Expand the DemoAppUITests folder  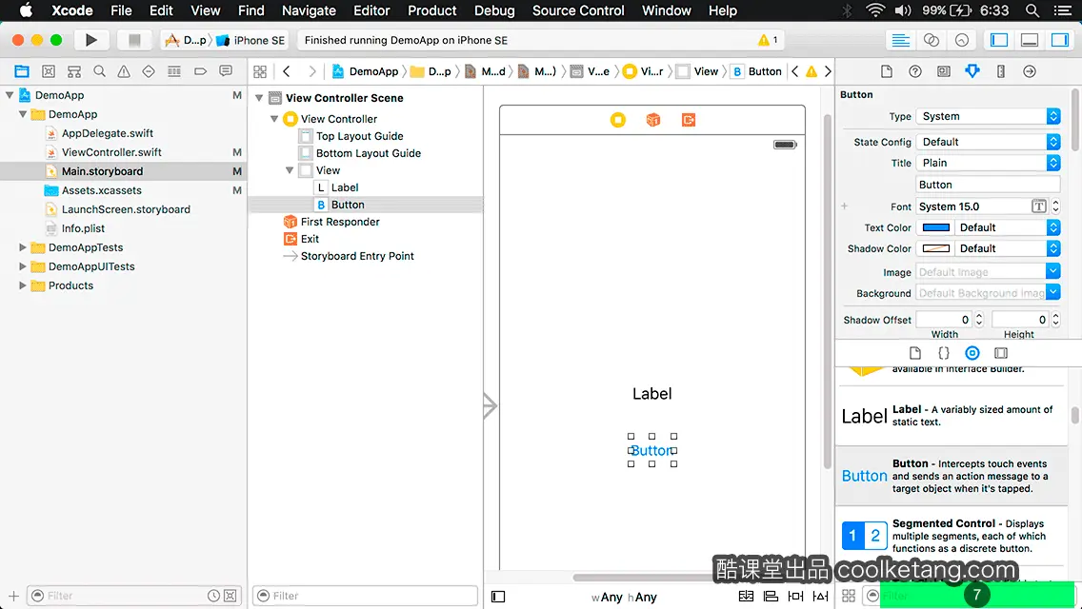(22, 266)
